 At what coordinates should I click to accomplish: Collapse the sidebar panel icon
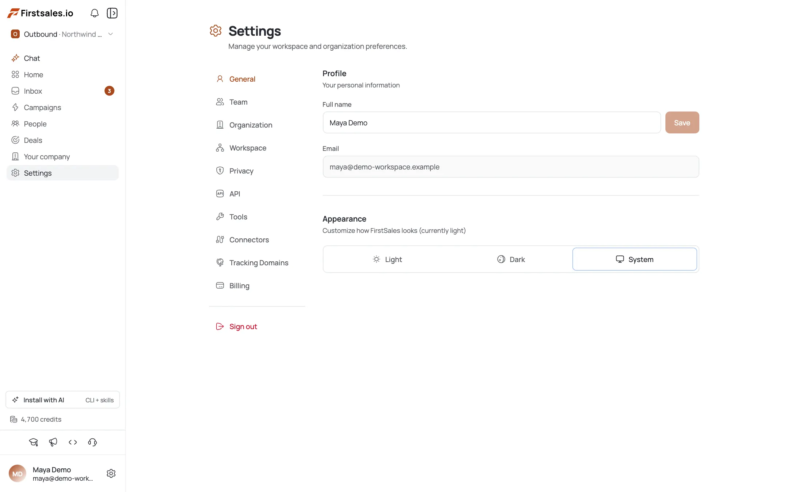point(112,13)
